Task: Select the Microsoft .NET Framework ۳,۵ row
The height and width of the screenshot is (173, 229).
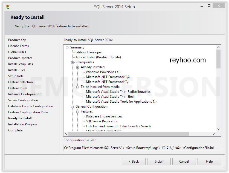Action: [108, 77]
